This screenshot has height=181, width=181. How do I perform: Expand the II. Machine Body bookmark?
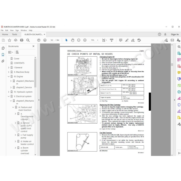pos(9,72)
